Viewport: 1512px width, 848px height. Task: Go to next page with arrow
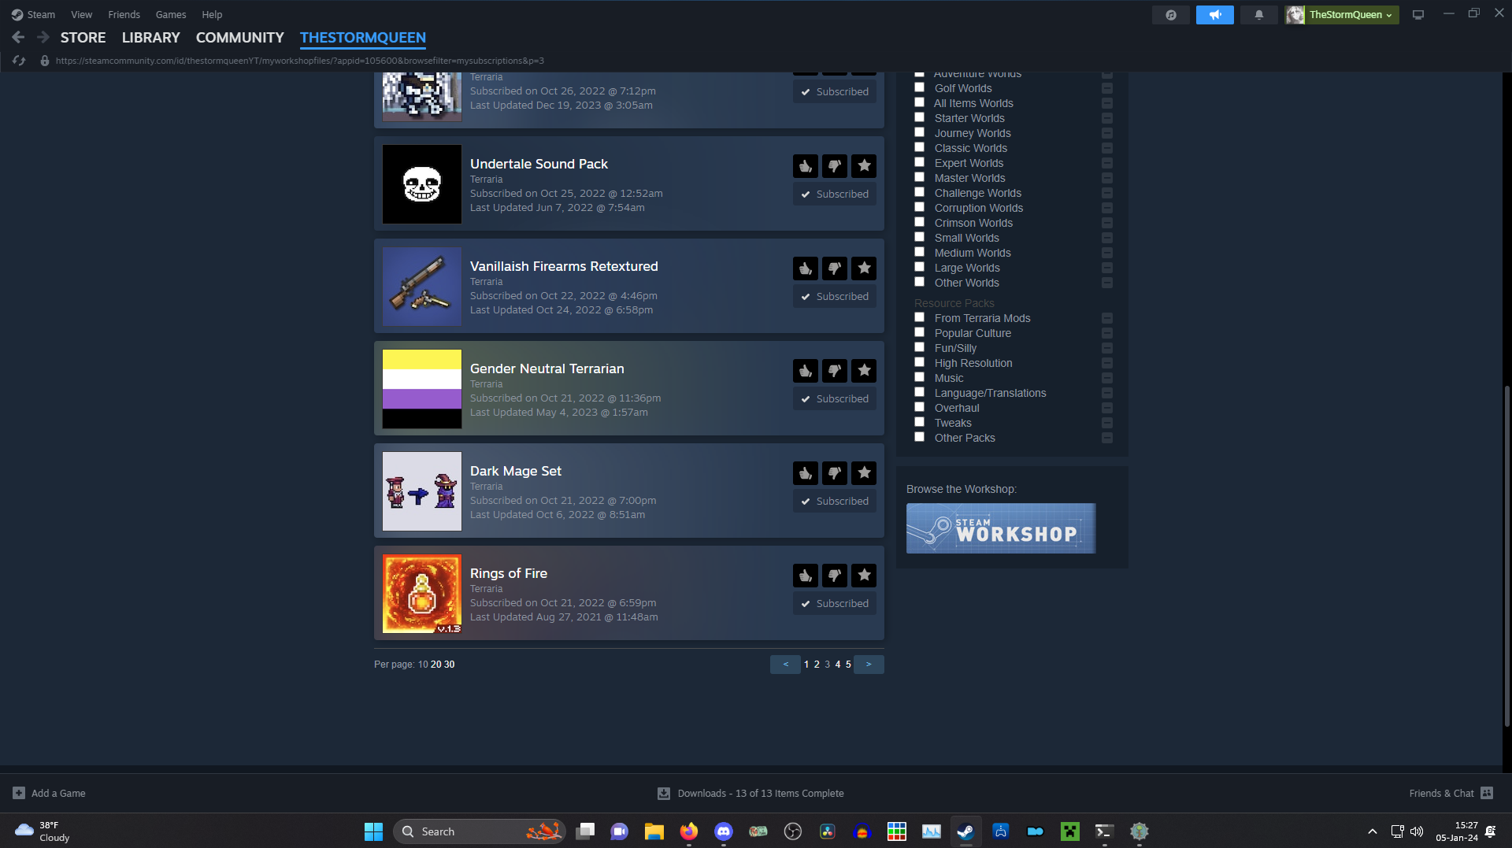869,665
